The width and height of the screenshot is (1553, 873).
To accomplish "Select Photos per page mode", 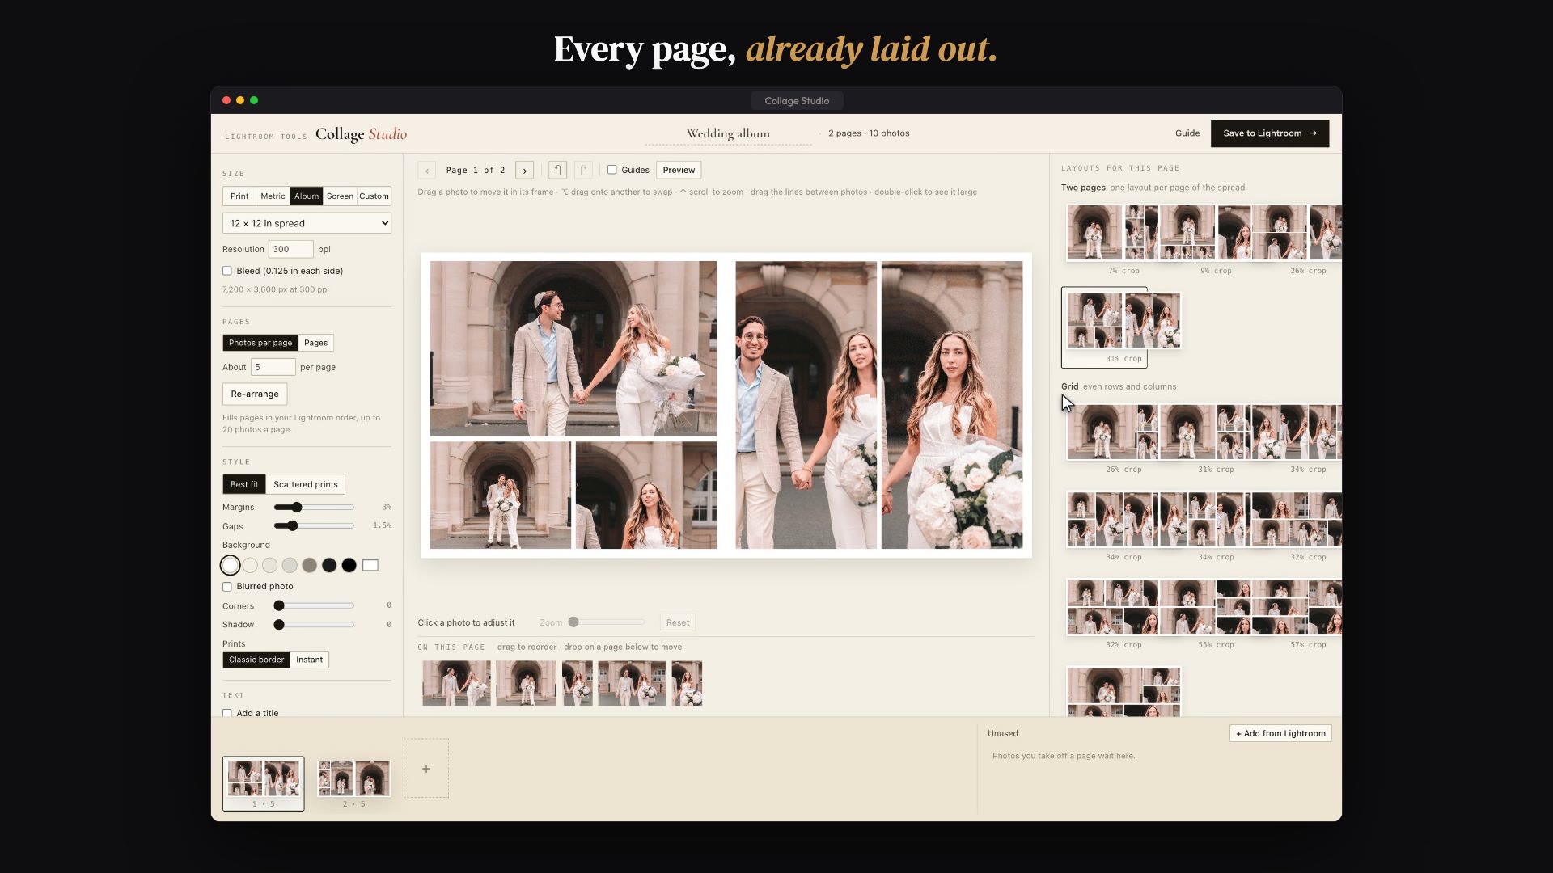I will point(260,343).
